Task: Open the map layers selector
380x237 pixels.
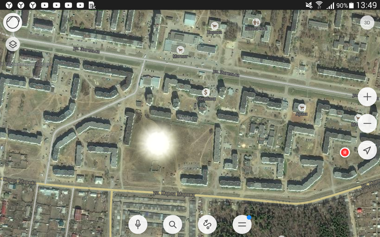Action: point(12,44)
